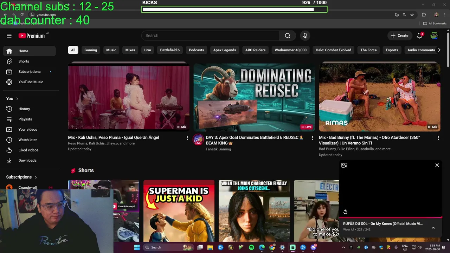Open Your videos page

point(30,129)
